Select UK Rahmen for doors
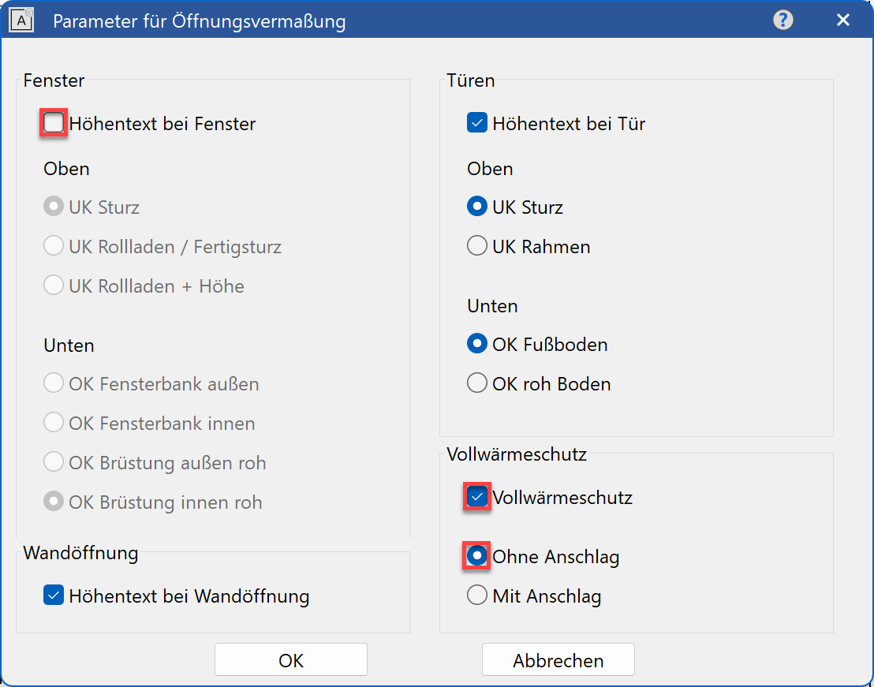 [x=477, y=247]
